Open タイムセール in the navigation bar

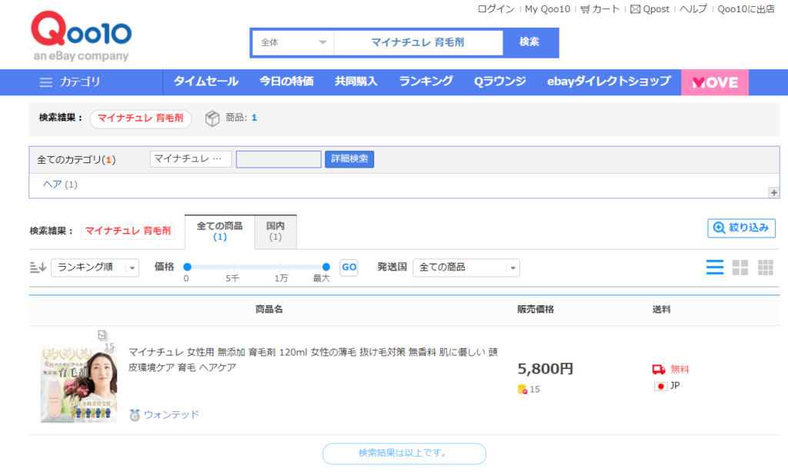pos(206,81)
